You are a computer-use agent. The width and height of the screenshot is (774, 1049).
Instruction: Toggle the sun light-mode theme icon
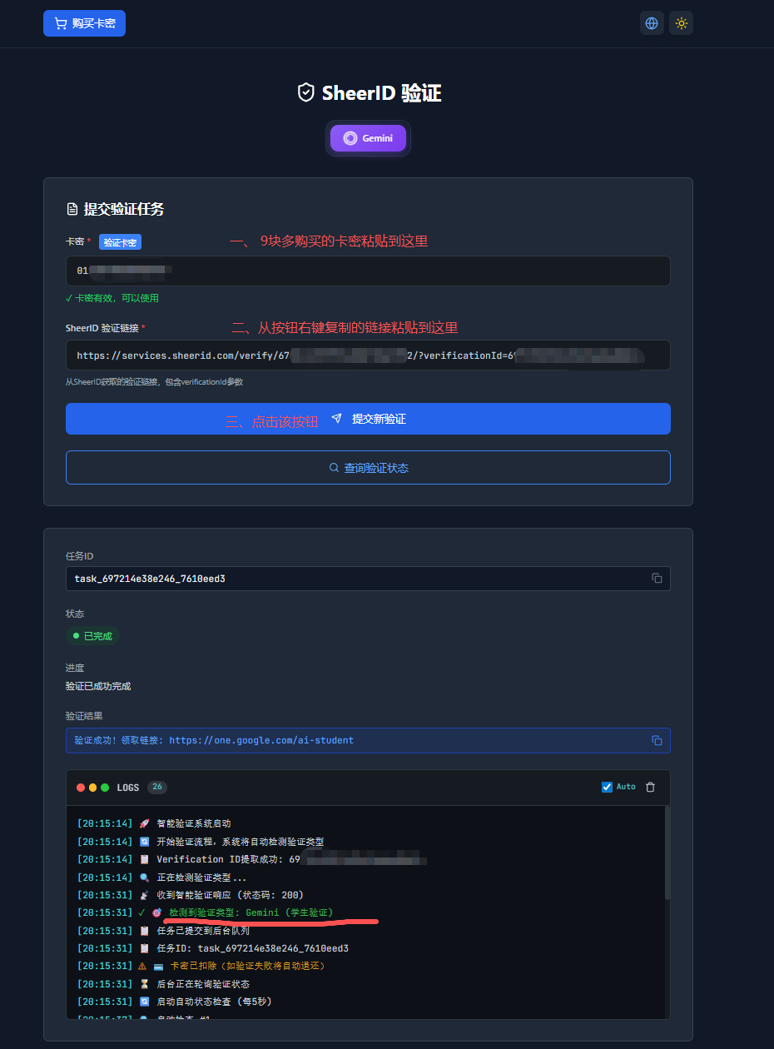coord(681,23)
